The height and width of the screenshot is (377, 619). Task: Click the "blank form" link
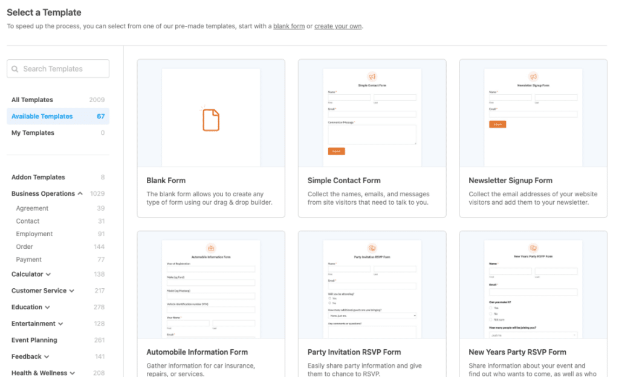tap(289, 27)
